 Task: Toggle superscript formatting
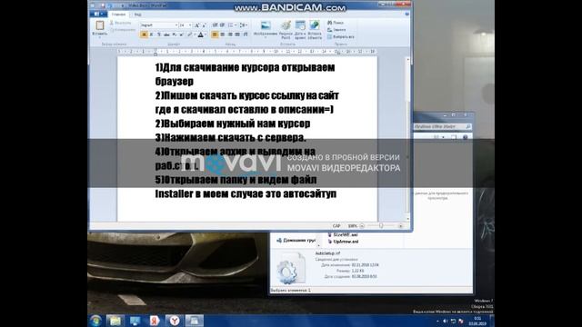(181, 35)
